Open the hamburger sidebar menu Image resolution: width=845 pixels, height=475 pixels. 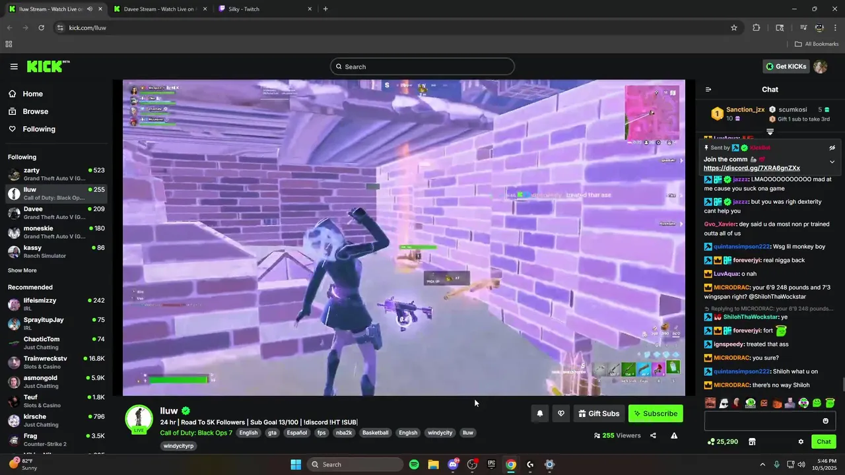pyautogui.click(x=14, y=67)
